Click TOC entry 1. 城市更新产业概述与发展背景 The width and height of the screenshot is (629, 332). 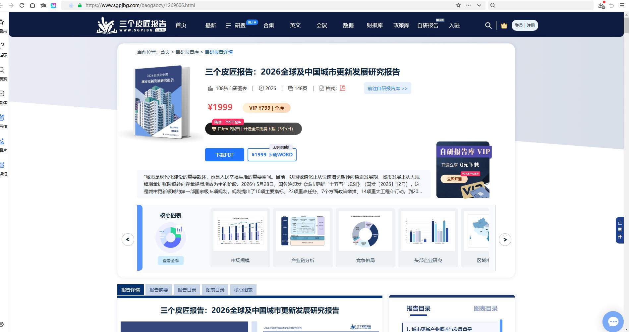coord(439,329)
